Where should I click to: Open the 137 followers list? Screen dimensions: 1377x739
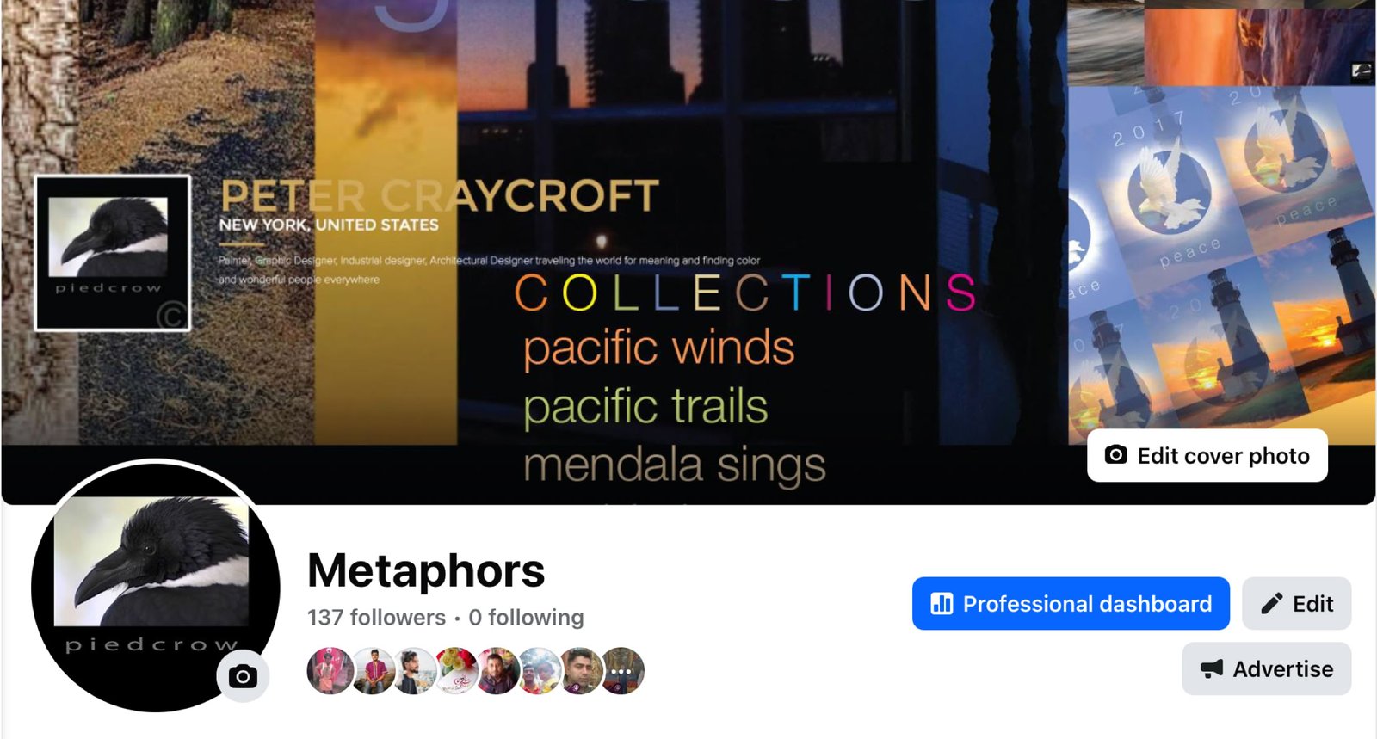click(x=376, y=618)
